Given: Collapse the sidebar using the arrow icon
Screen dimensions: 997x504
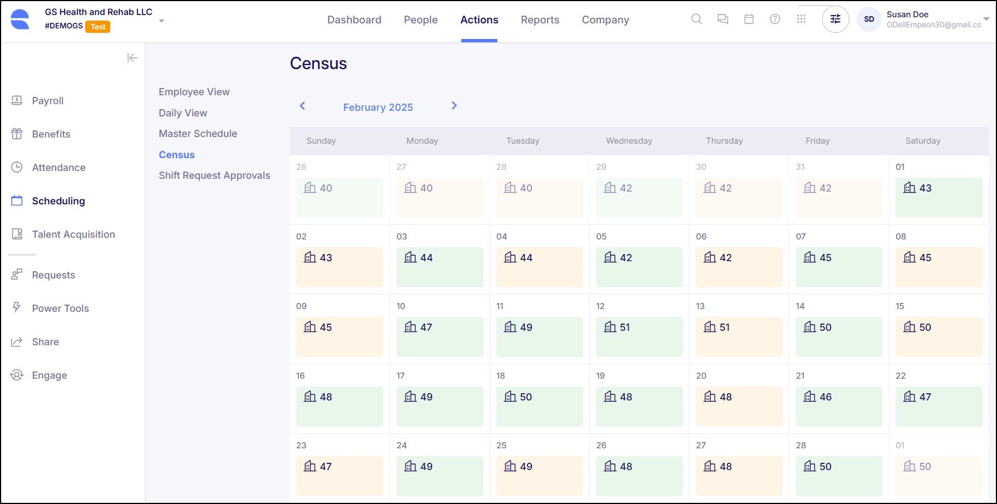Looking at the screenshot, I should (x=132, y=57).
